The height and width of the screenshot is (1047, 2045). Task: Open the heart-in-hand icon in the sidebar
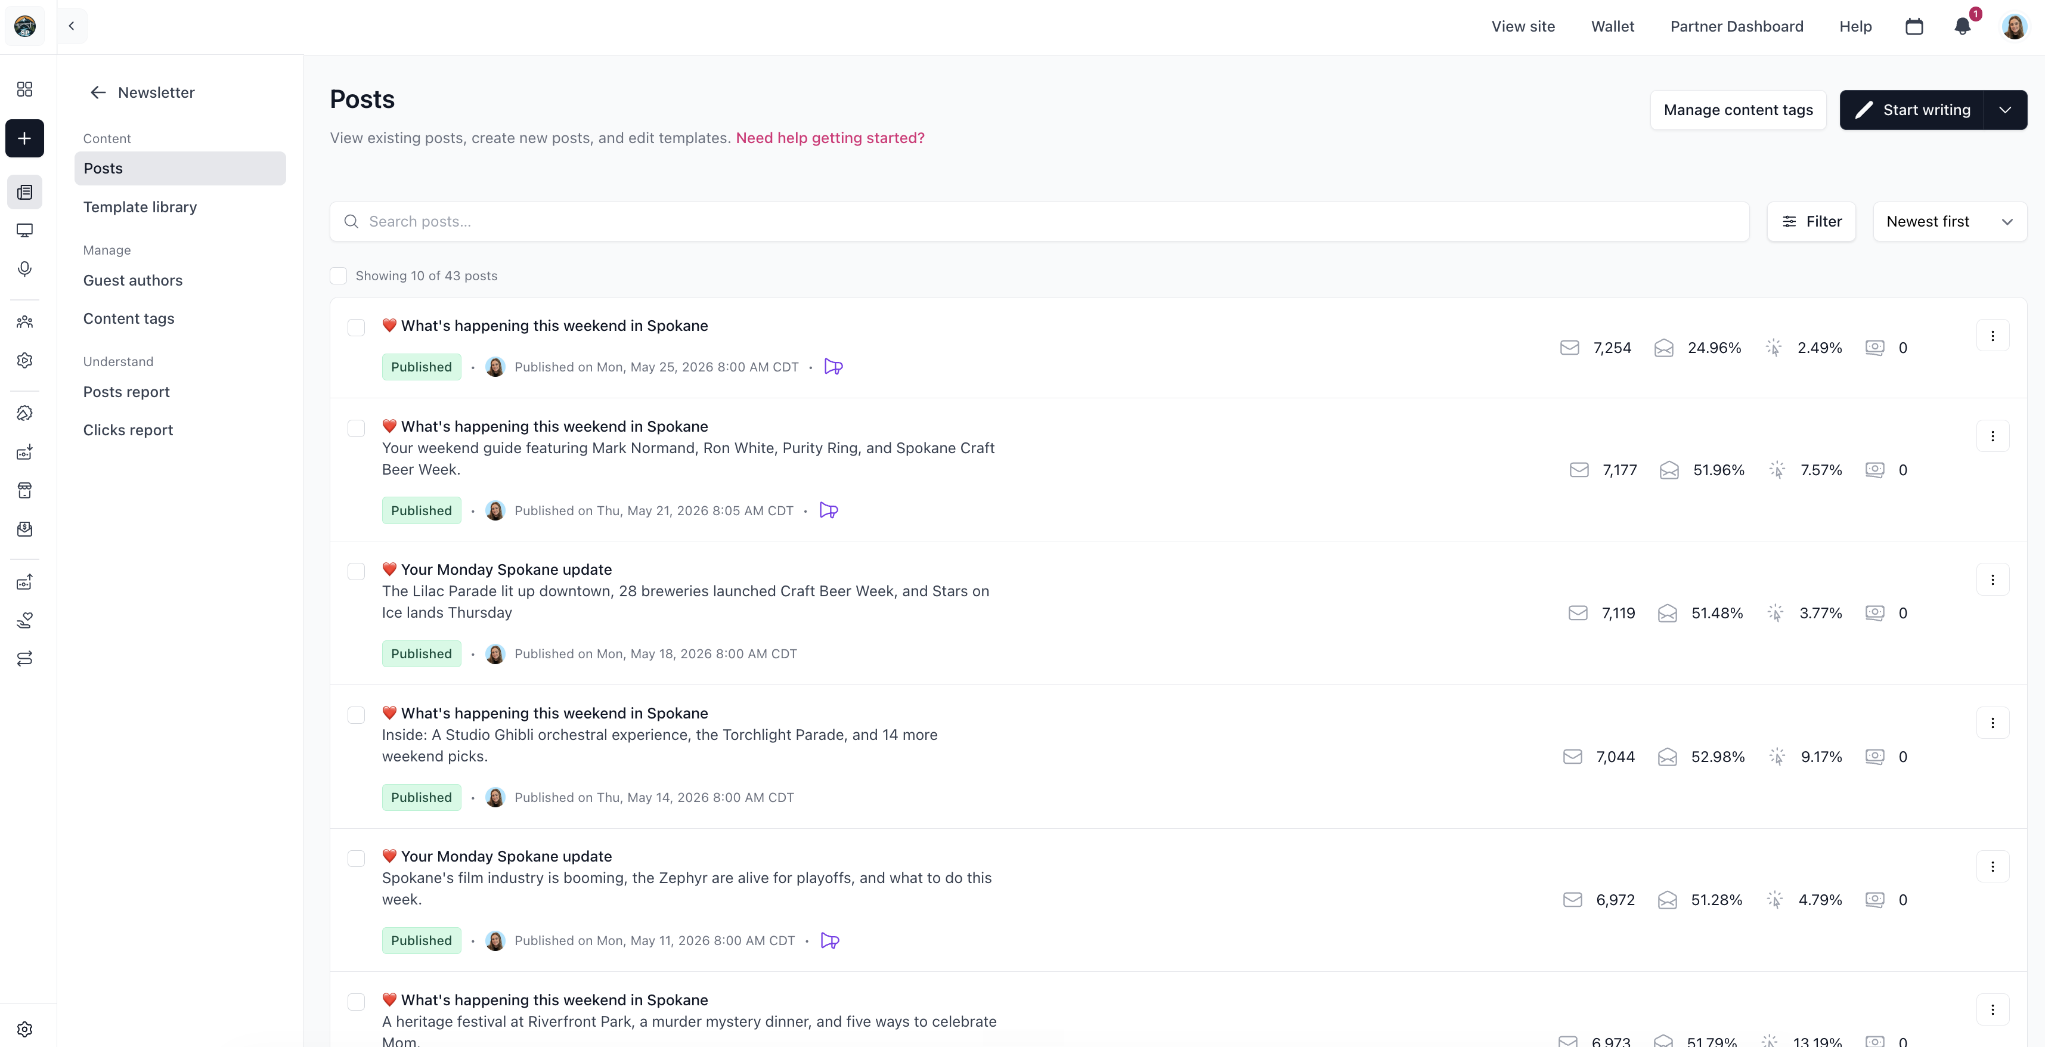pos(24,620)
